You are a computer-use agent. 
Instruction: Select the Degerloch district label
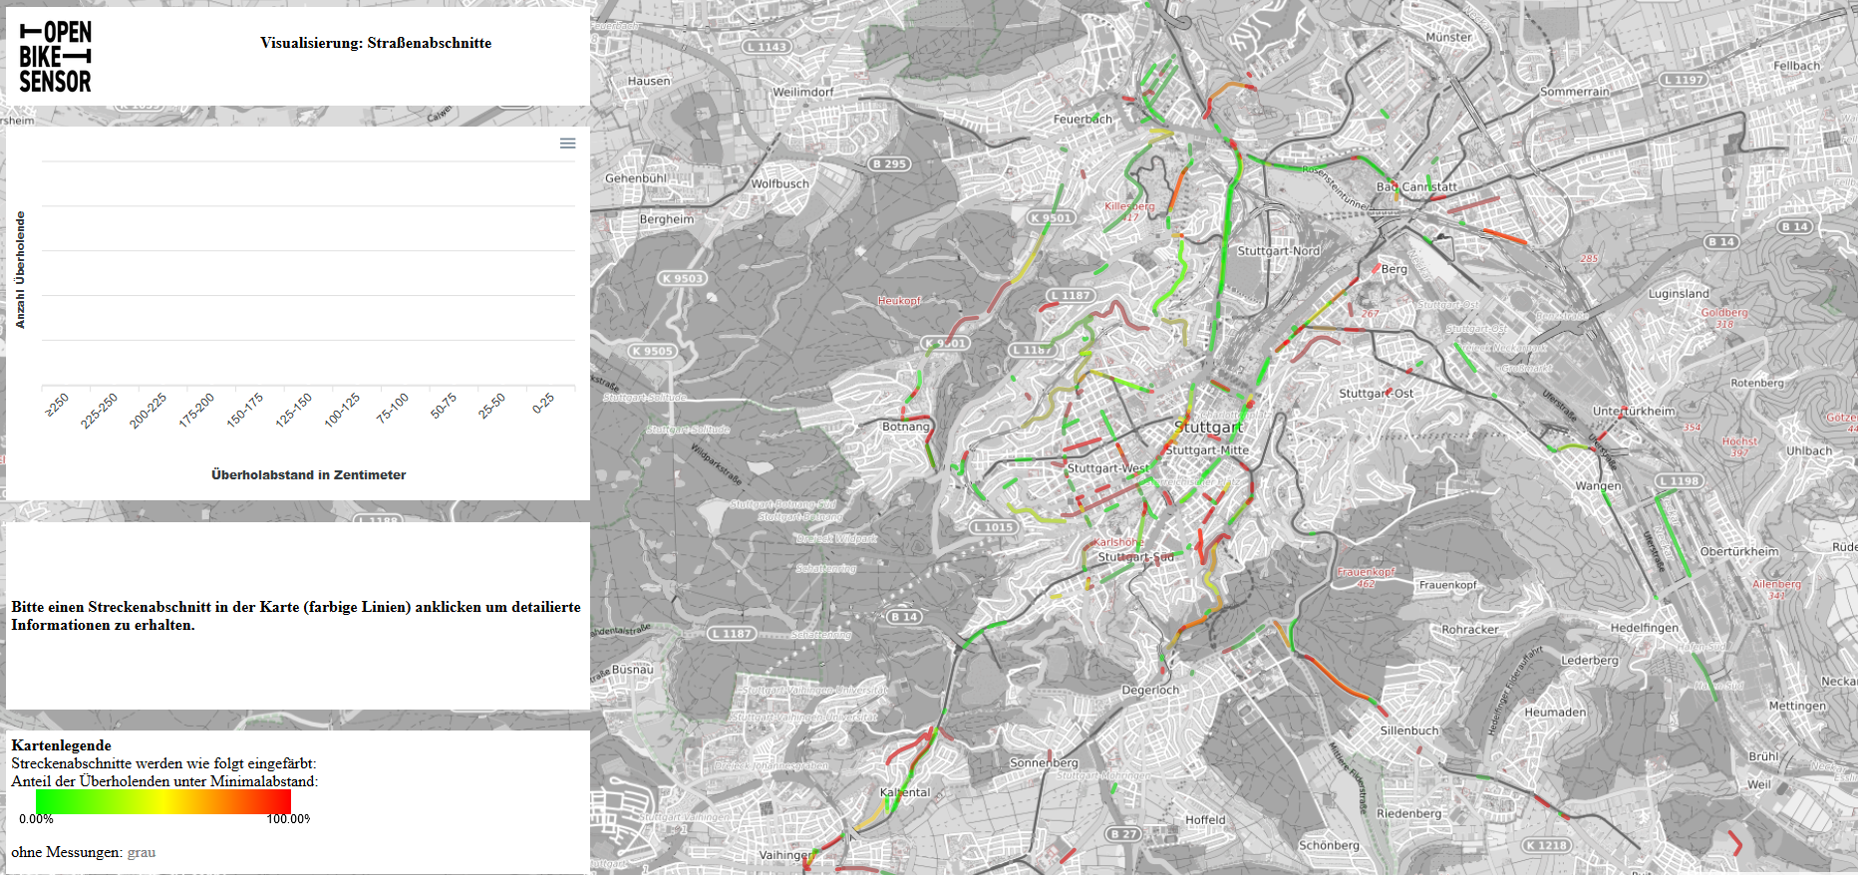point(1150,690)
